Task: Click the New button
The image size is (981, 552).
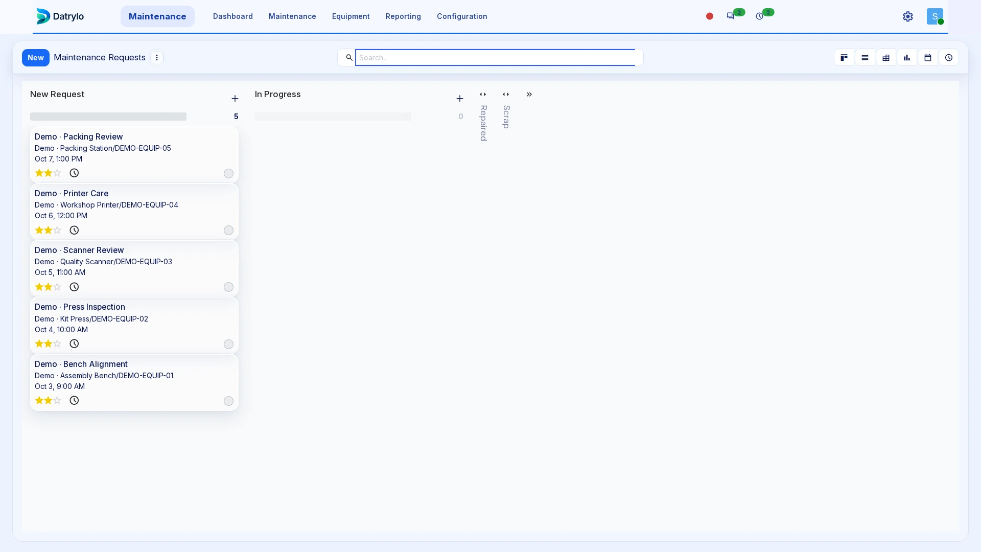Action: (x=36, y=58)
